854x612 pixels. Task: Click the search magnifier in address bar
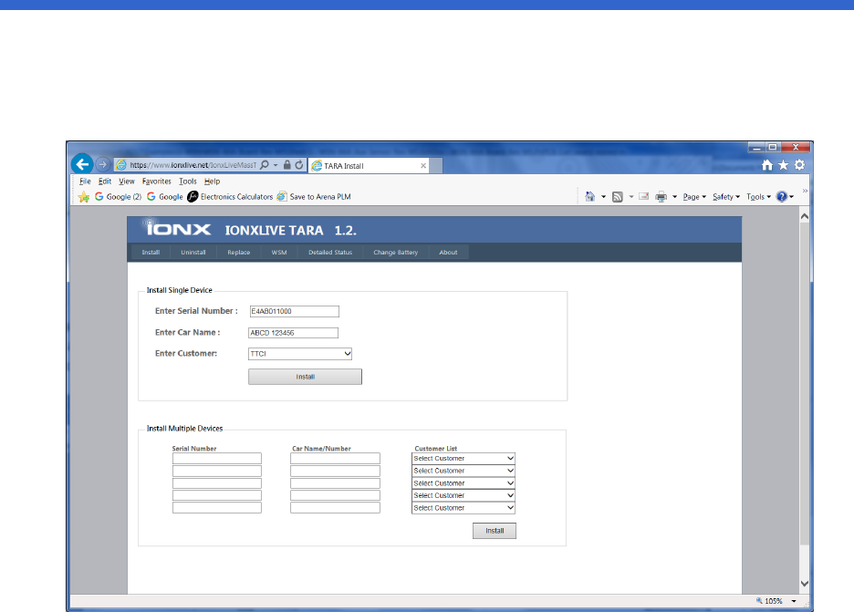tap(265, 165)
